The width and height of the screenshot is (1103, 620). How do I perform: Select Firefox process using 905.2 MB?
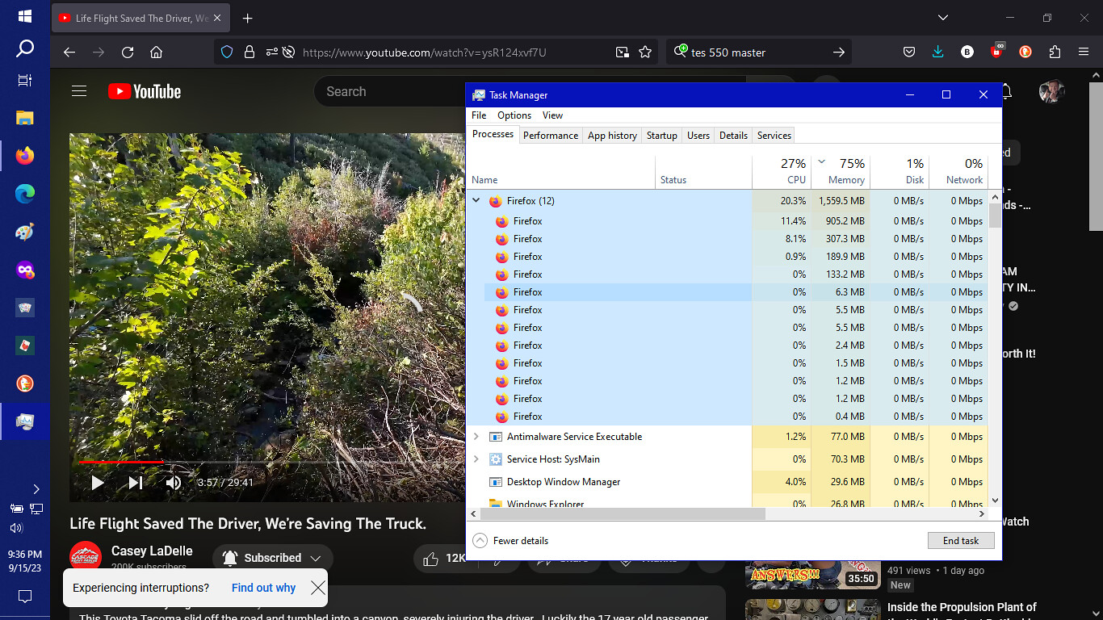(x=727, y=221)
